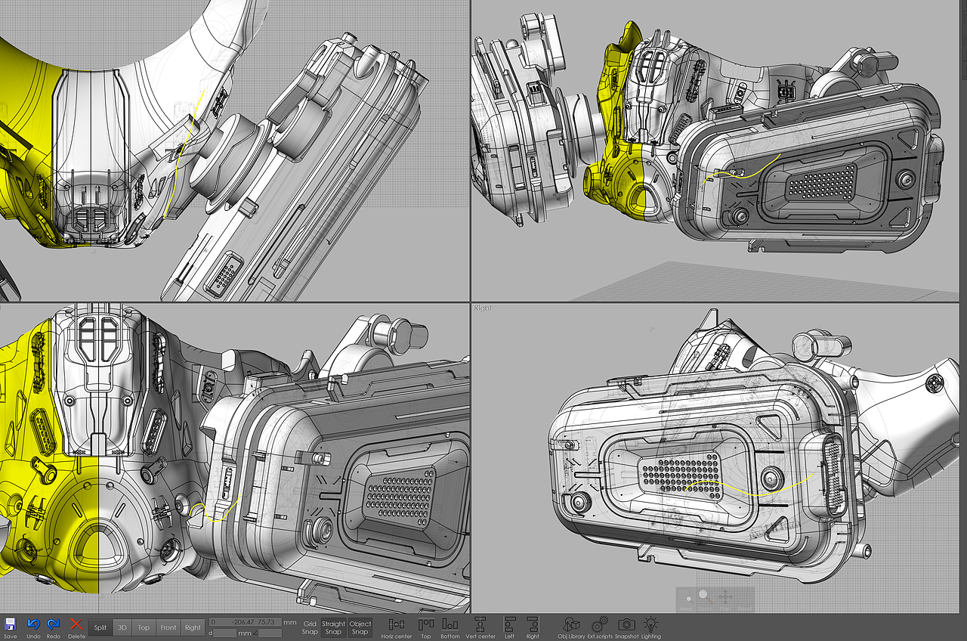Screen dimensions: 967x641
Task: Take a Snapshot with camera icon
Action: coord(626,628)
